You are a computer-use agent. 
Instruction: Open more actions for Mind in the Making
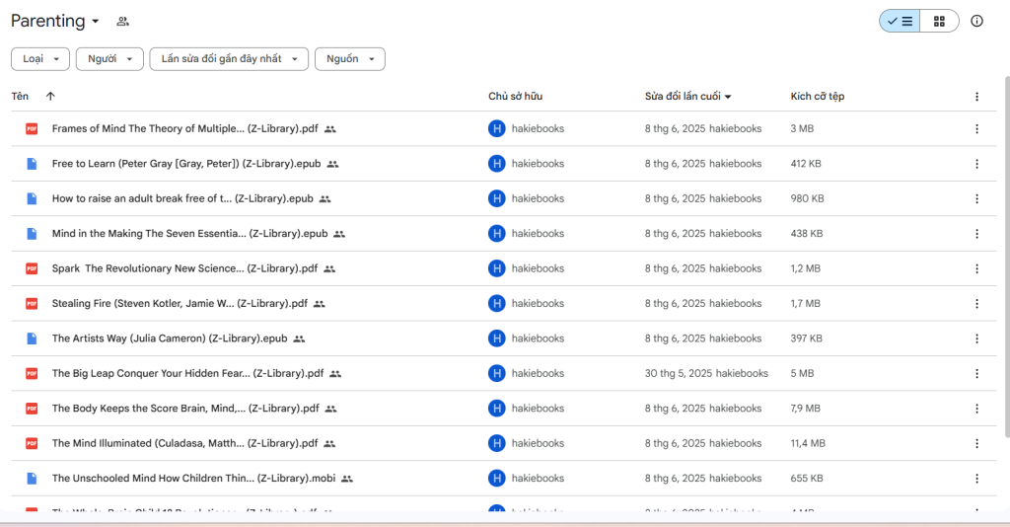coord(976,233)
